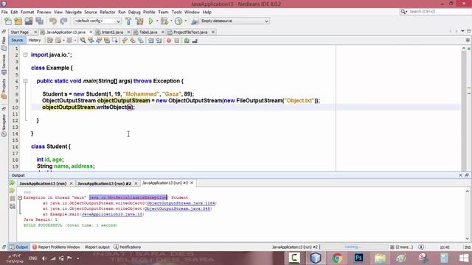Click the Redo arrow icon

(x=63, y=21)
